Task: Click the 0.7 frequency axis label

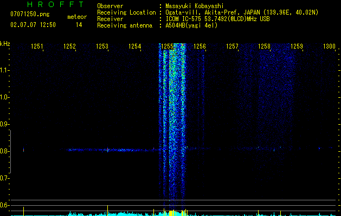Action: pyautogui.click(x=4, y=178)
